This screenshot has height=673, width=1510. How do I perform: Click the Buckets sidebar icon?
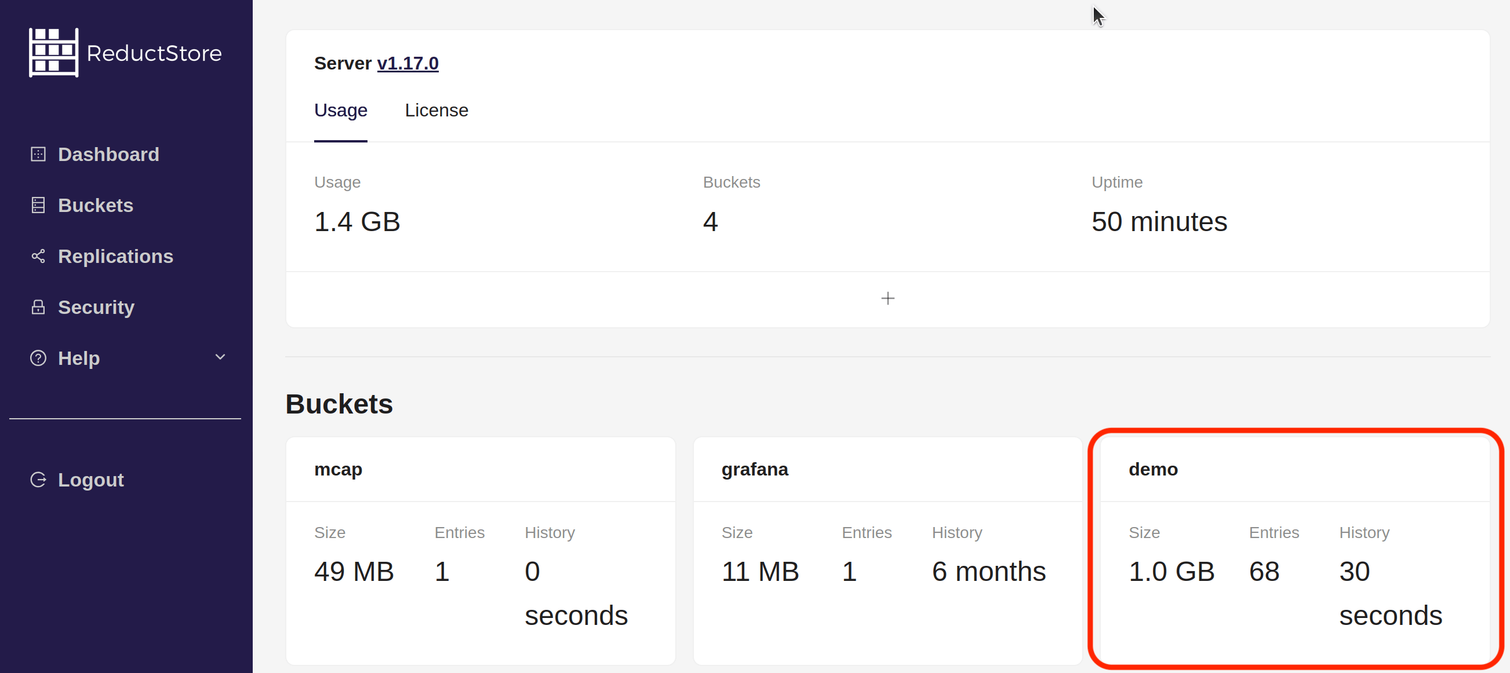click(38, 204)
